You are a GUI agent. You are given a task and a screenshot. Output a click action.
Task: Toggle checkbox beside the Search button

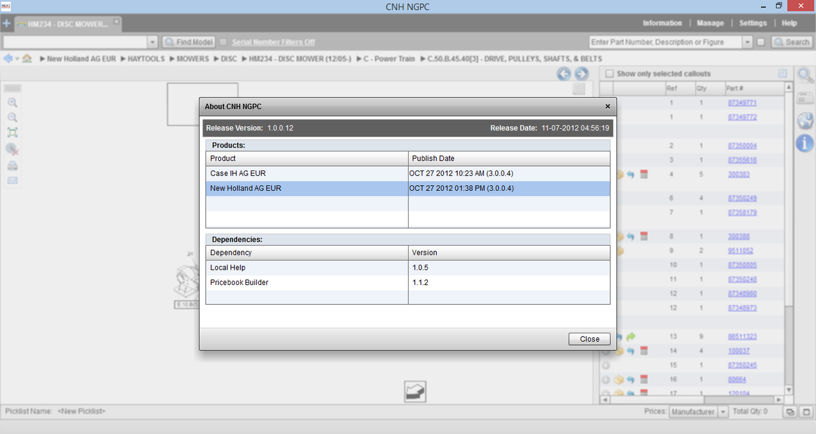761,42
